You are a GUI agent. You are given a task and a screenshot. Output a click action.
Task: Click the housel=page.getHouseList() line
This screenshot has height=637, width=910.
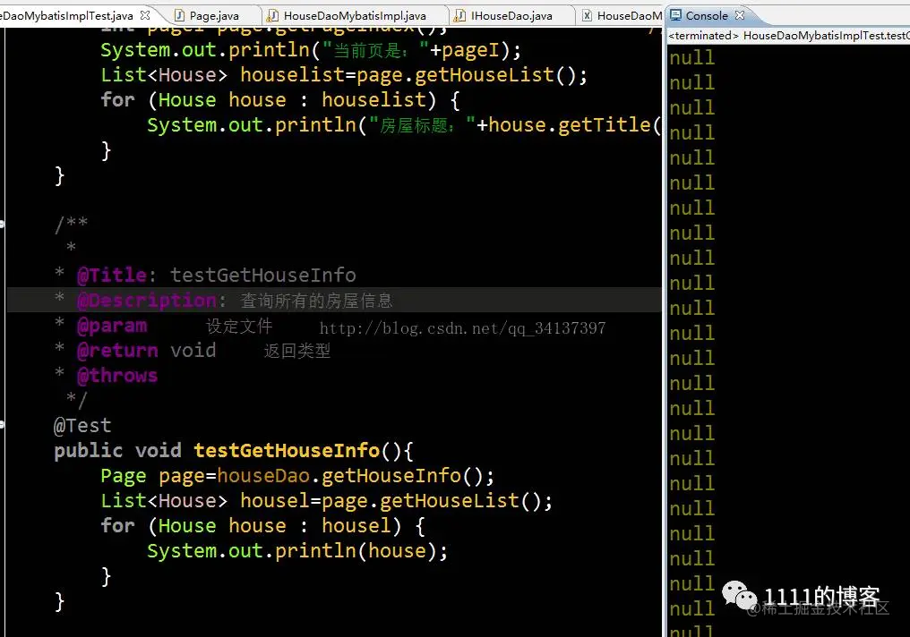point(327,501)
